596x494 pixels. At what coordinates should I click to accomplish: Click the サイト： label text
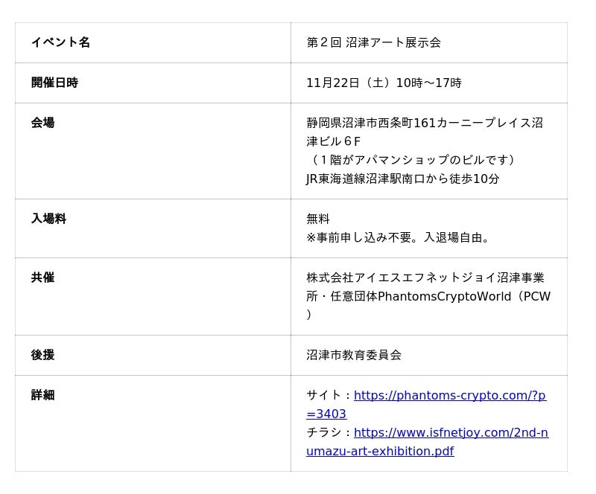[x=329, y=396]
